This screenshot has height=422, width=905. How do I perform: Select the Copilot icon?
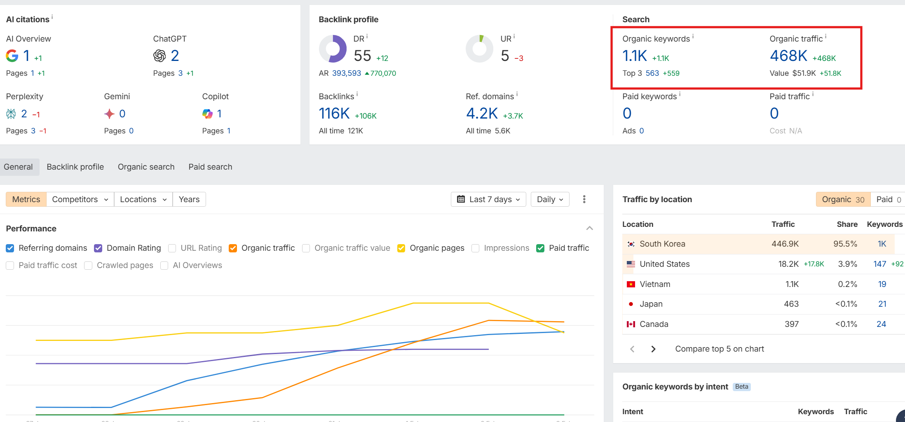click(x=207, y=114)
